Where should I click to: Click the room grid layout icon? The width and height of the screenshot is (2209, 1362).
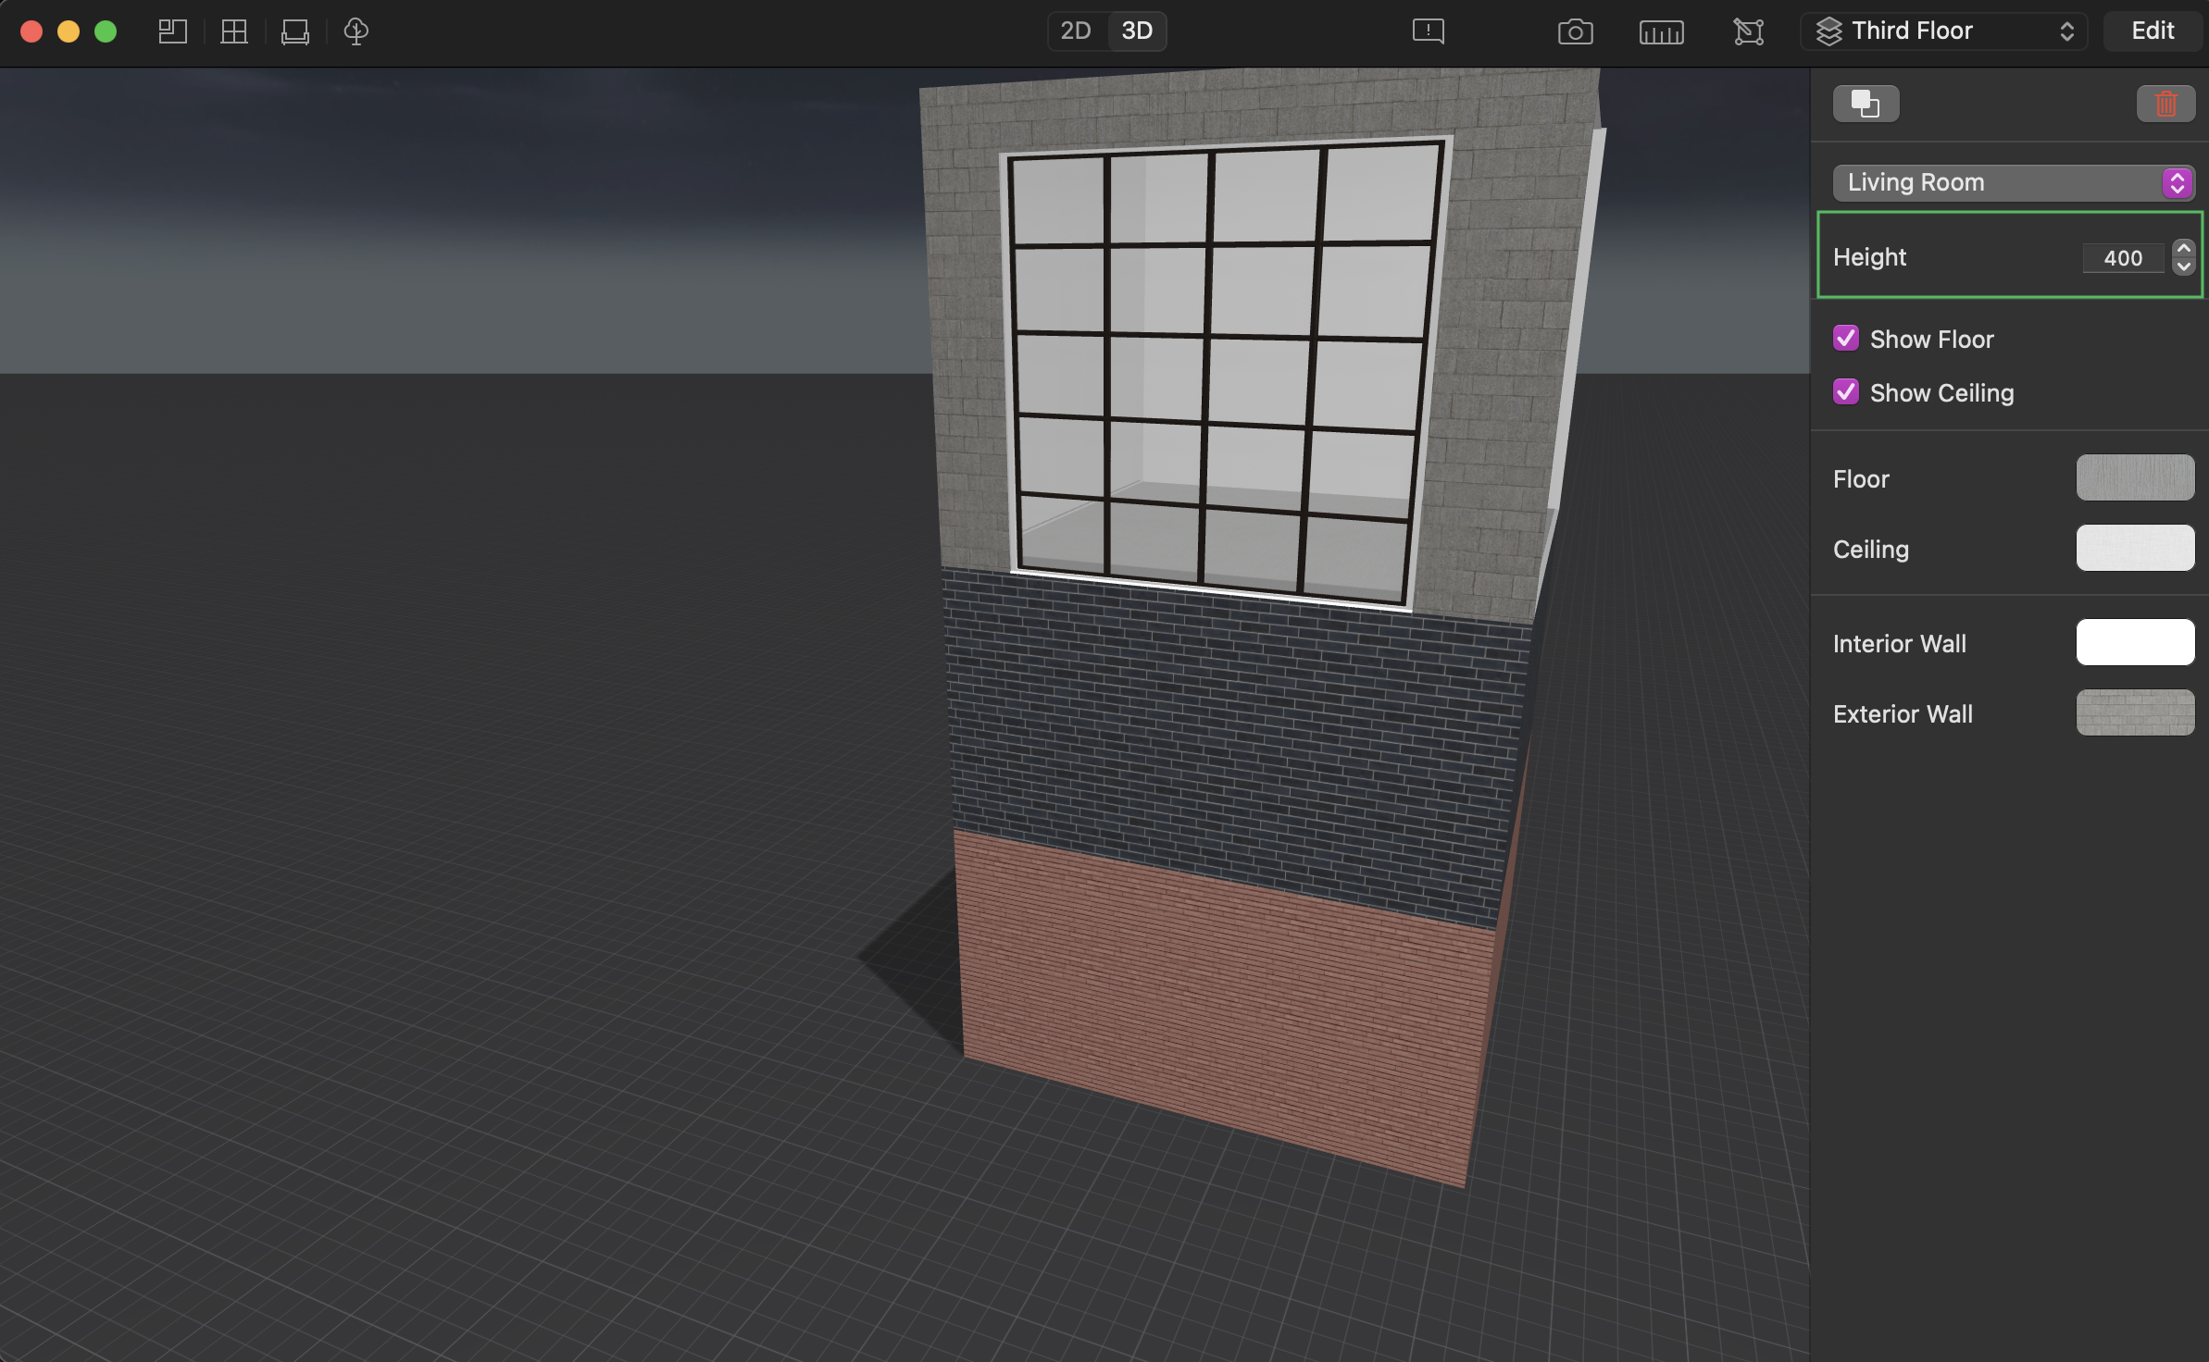[234, 31]
